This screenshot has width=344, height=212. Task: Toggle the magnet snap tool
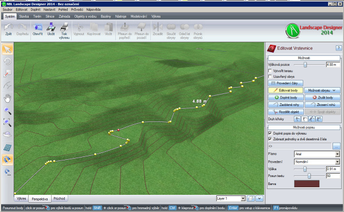coord(7,160)
